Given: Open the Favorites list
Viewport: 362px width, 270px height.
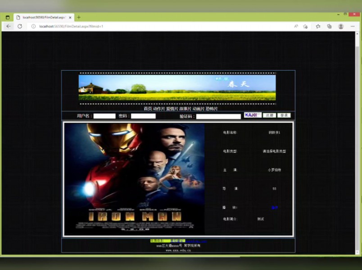Looking at the screenshot, I should point(318,26).
